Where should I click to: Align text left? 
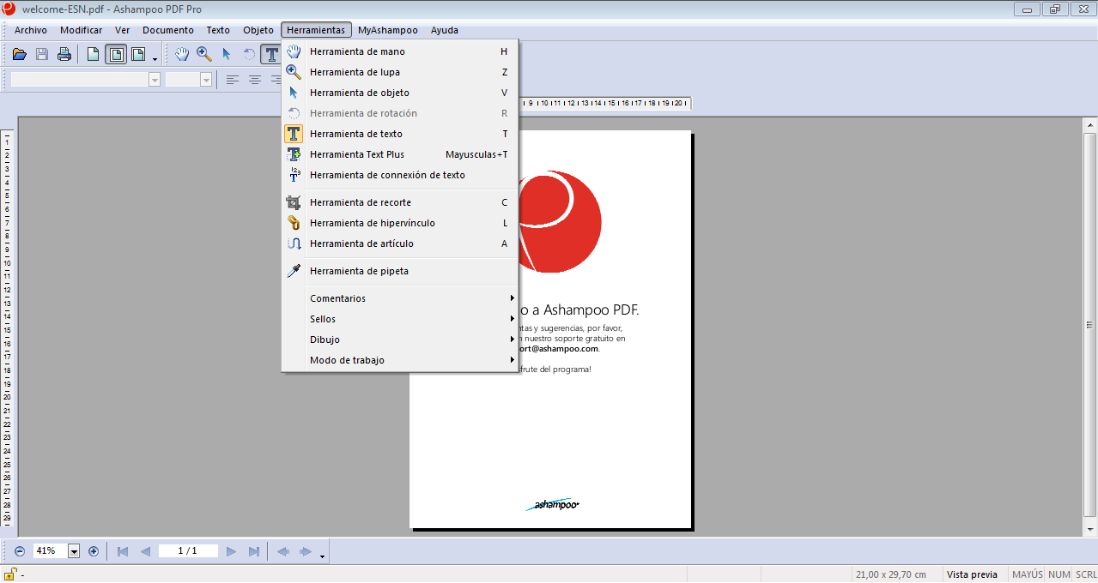tap(233, 80)
